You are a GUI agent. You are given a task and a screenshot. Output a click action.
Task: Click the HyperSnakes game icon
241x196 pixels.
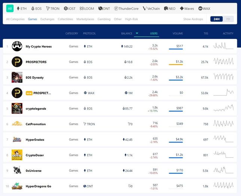(x=17, y=139)
